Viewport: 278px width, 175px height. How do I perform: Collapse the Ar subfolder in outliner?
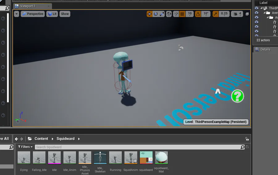click(x=267, y=17)
